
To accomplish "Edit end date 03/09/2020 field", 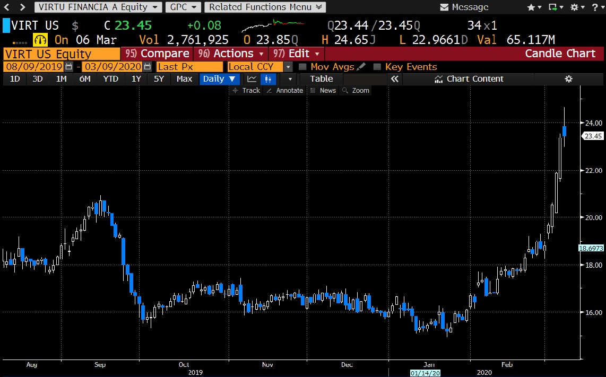I will click(113, 67).
